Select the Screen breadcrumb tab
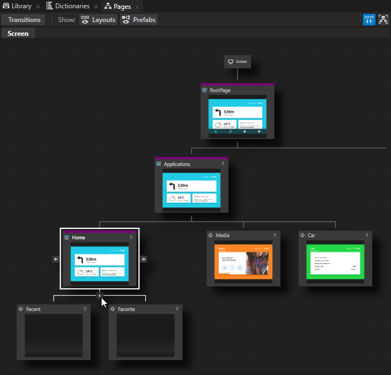This screenshot has height=375, width=391. 18,34
